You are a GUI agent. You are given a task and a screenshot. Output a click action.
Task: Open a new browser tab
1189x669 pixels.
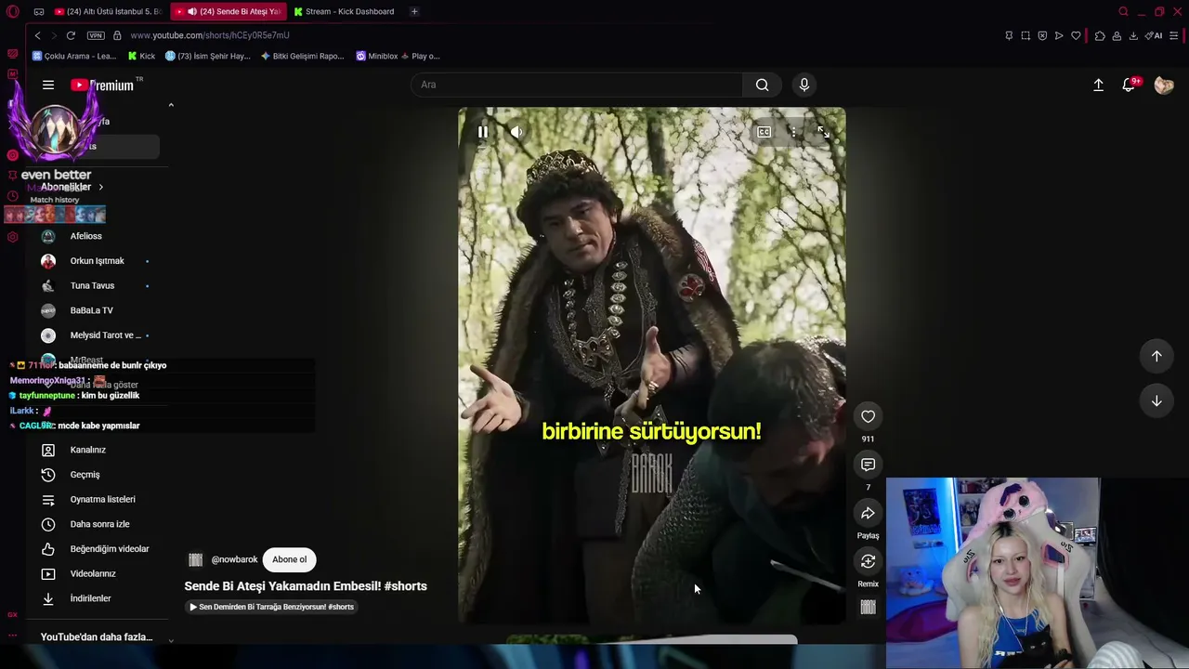coord(414,11)
